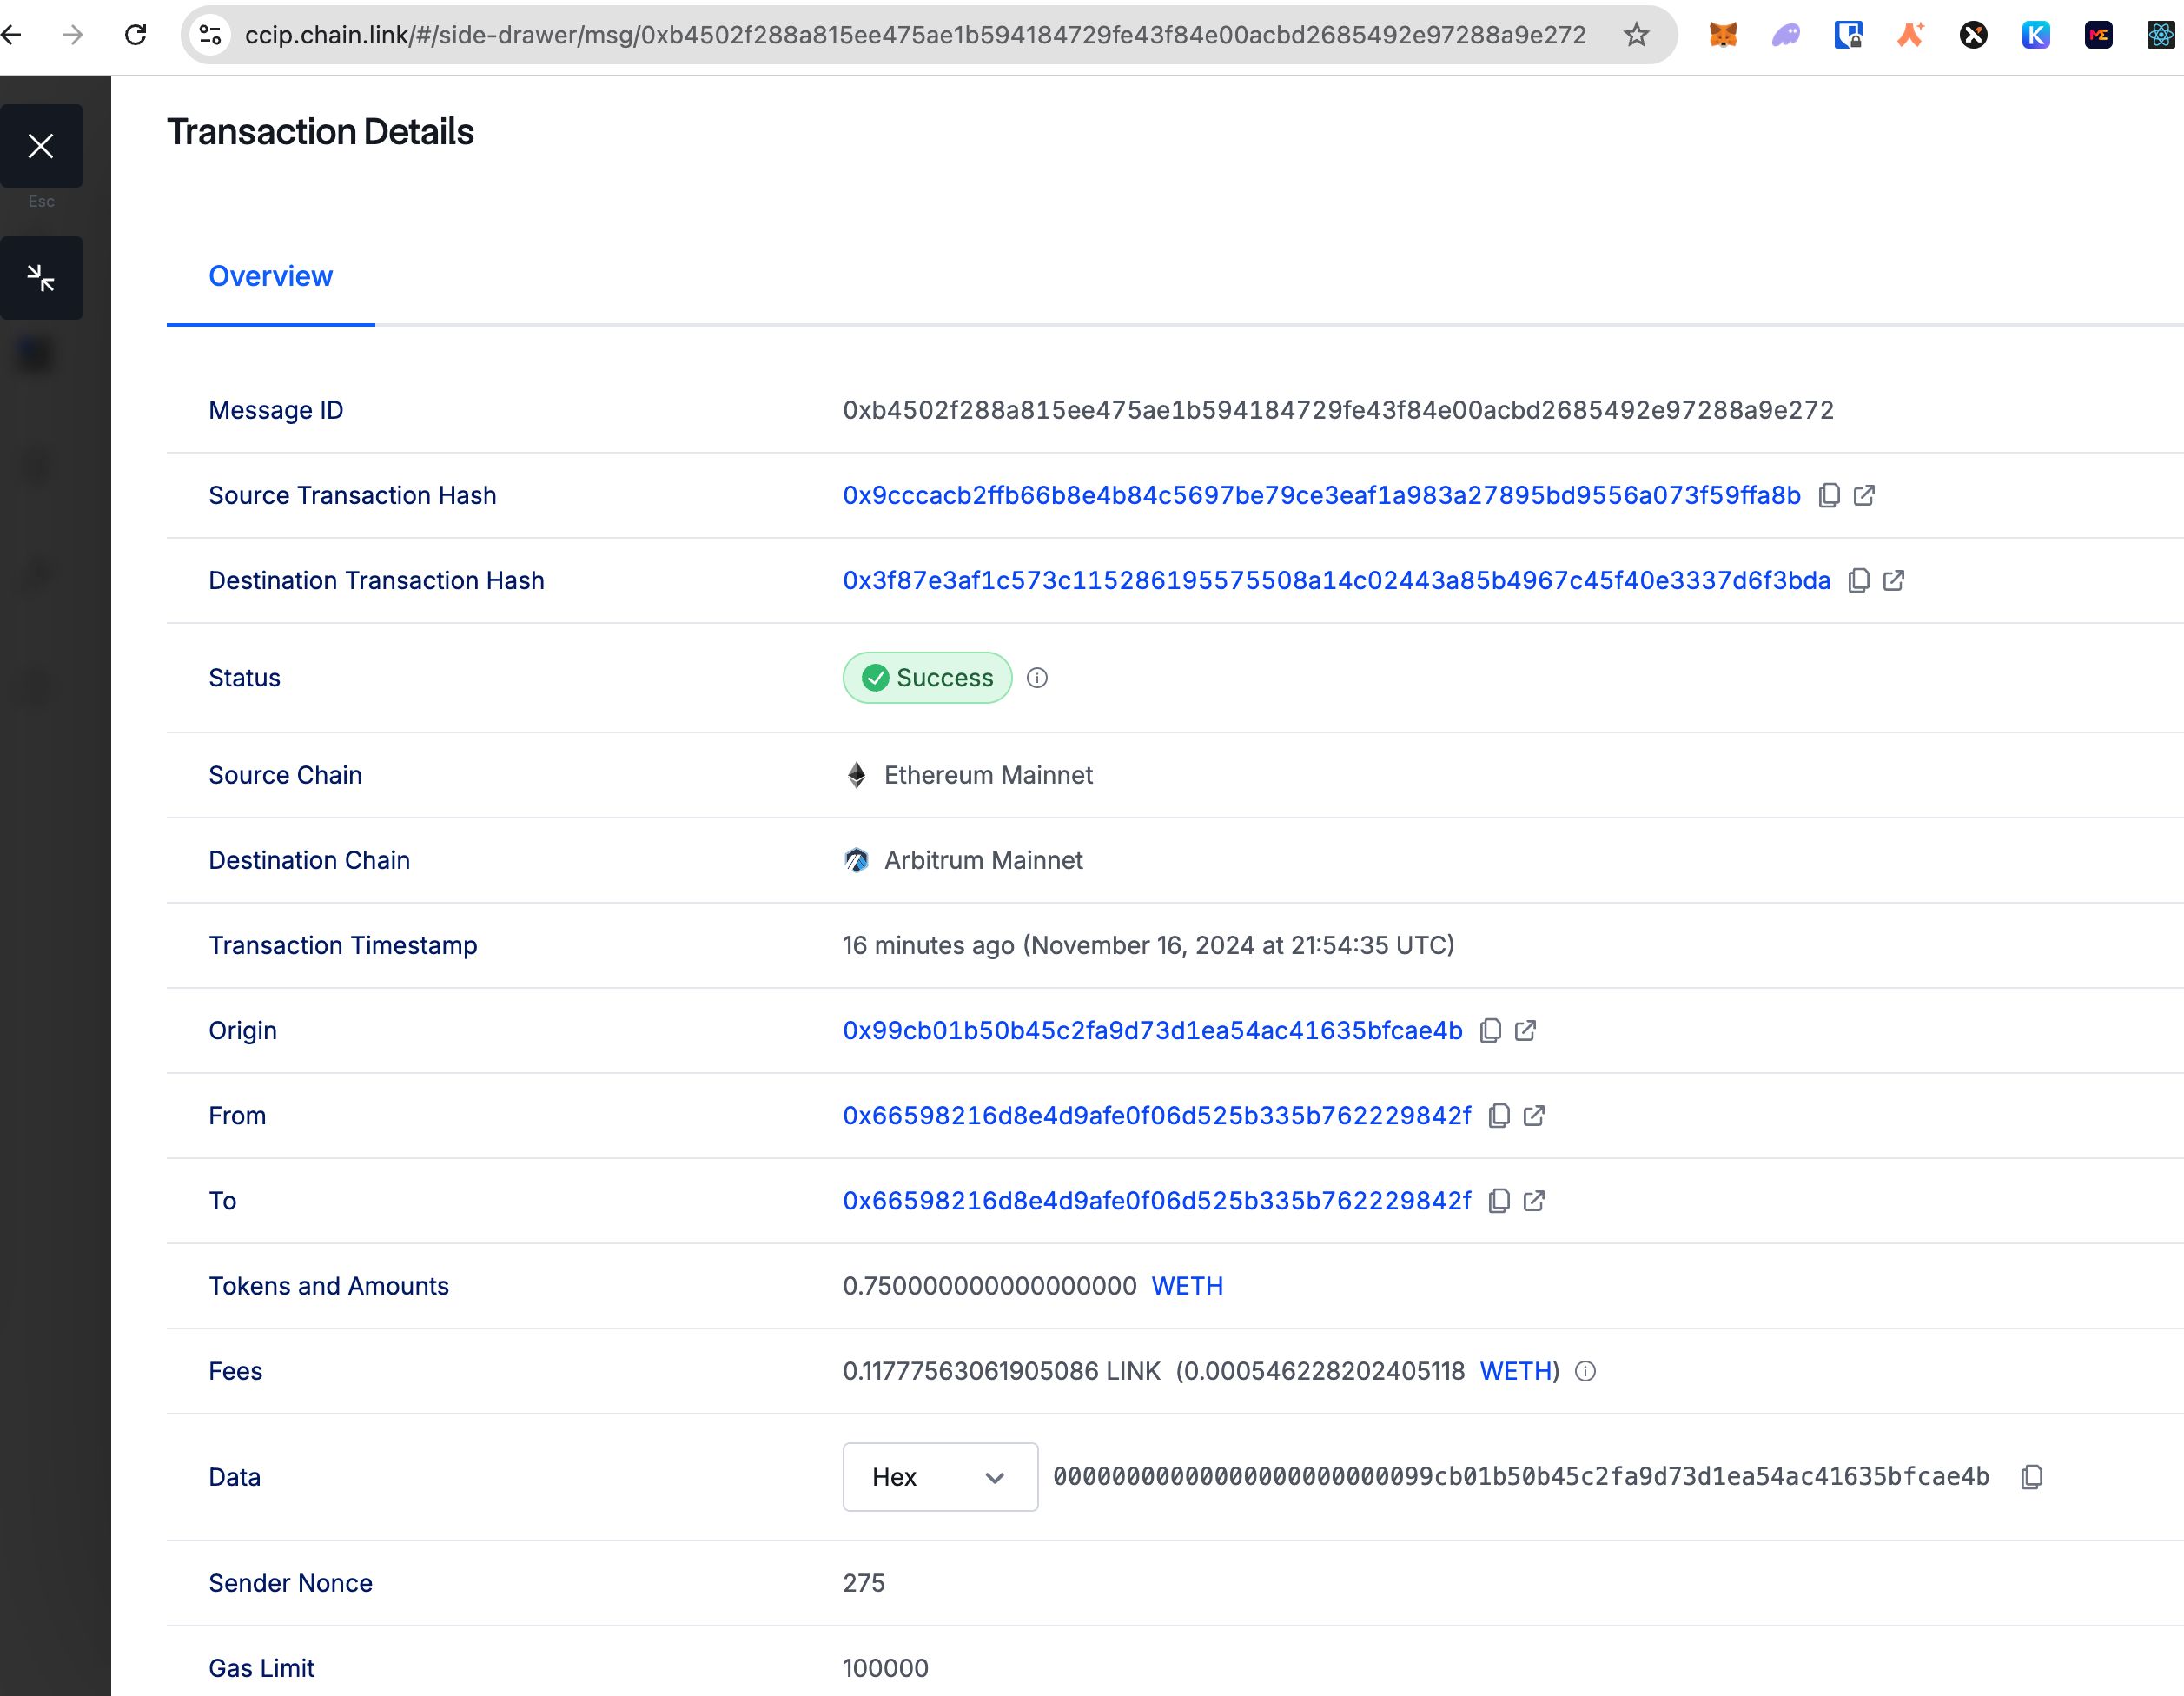Open the Phantom ghost extension

[1786, 35]
